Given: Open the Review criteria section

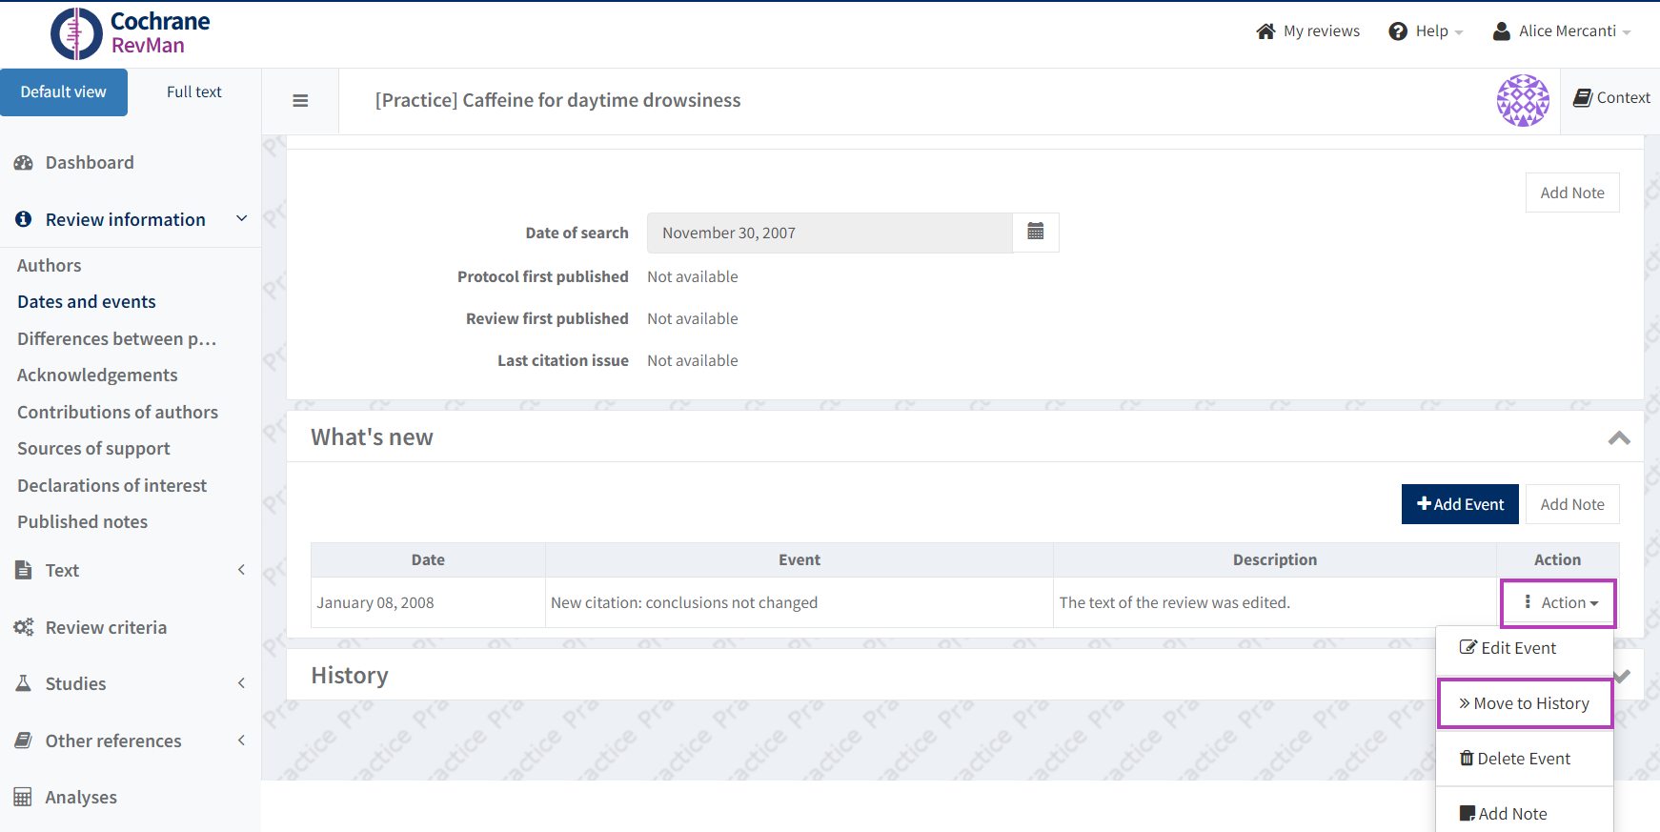Looking at the screenshot, I should click(106, 627).
